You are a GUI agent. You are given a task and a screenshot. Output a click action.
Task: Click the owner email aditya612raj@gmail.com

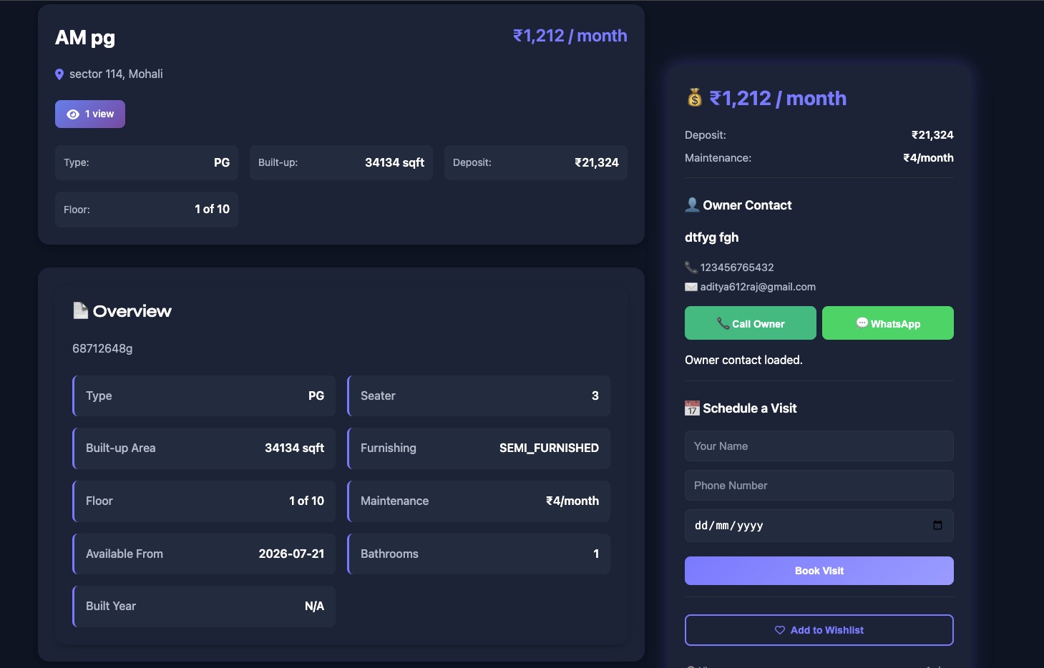click(758, 287)
